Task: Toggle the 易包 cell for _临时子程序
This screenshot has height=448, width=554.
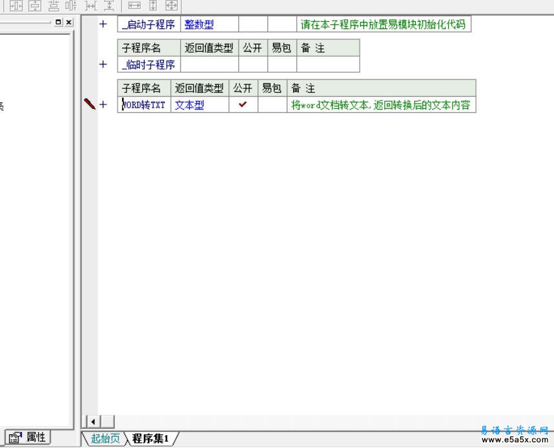Action: [282, 64]
